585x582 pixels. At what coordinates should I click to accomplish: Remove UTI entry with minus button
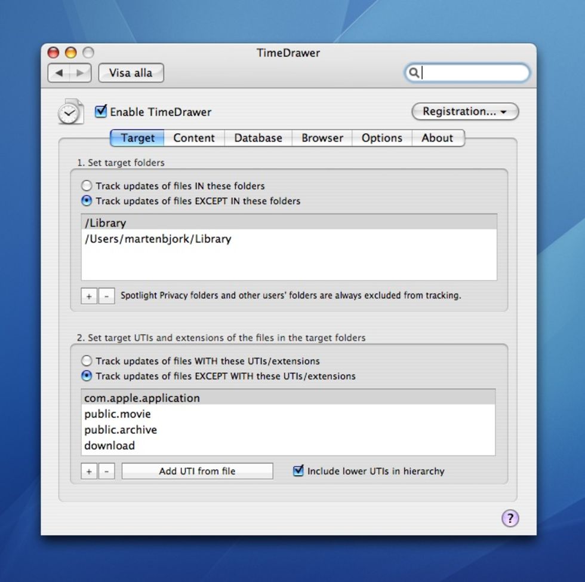coord(106,471)
